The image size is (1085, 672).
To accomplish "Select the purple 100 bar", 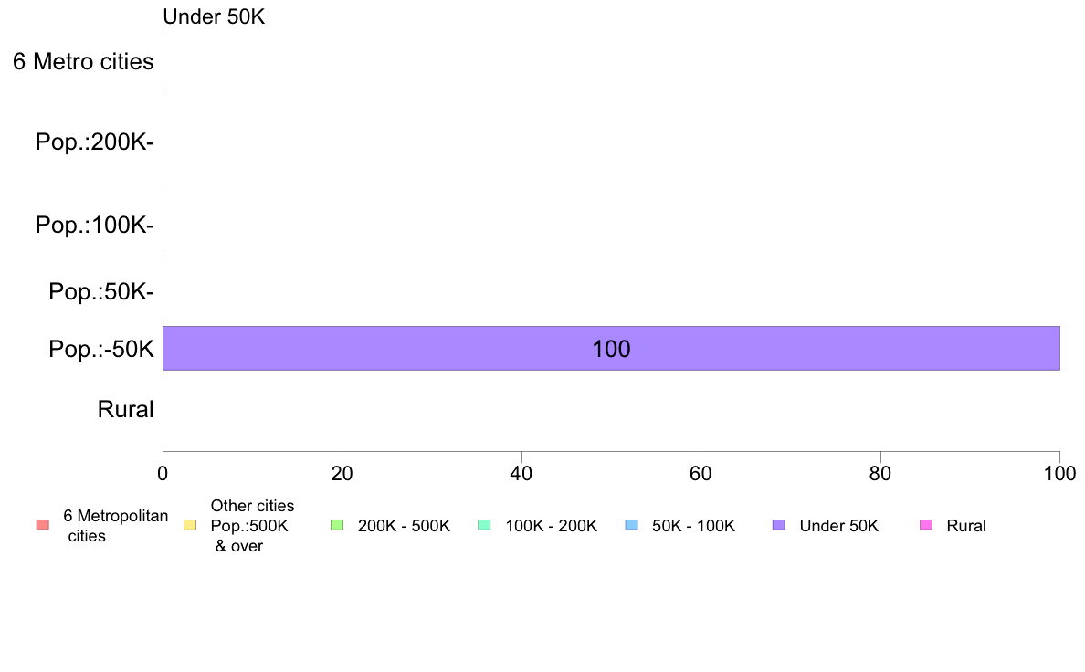I will pos(611,348).
